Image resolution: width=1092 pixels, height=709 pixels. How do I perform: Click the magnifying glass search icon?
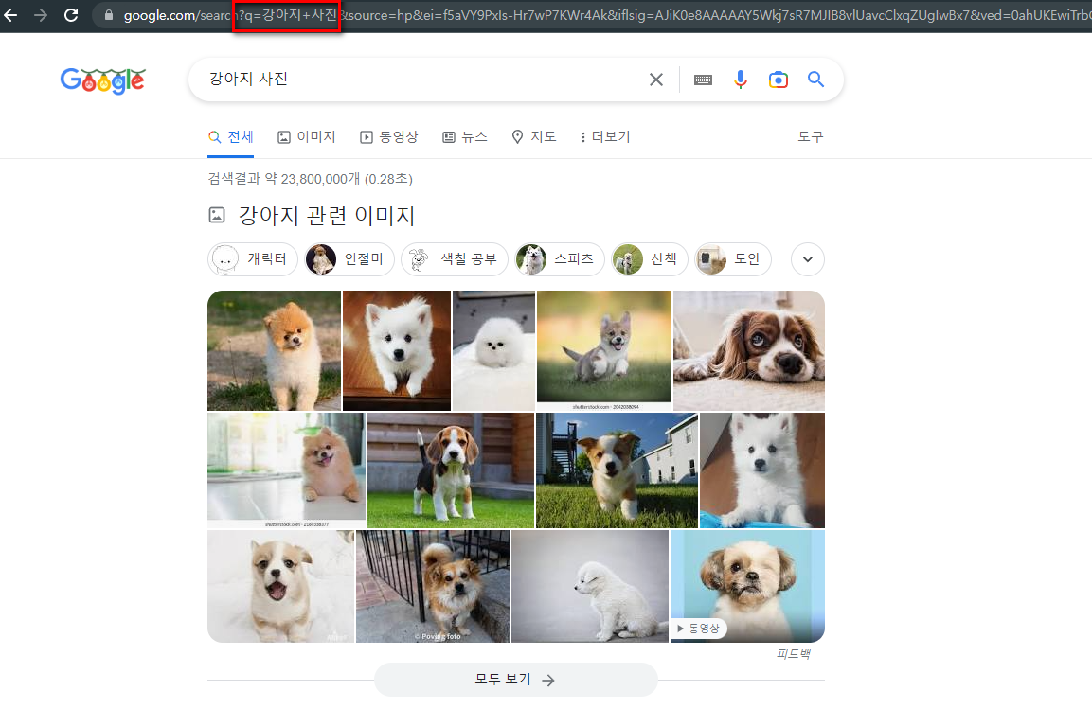click(815, 80)
